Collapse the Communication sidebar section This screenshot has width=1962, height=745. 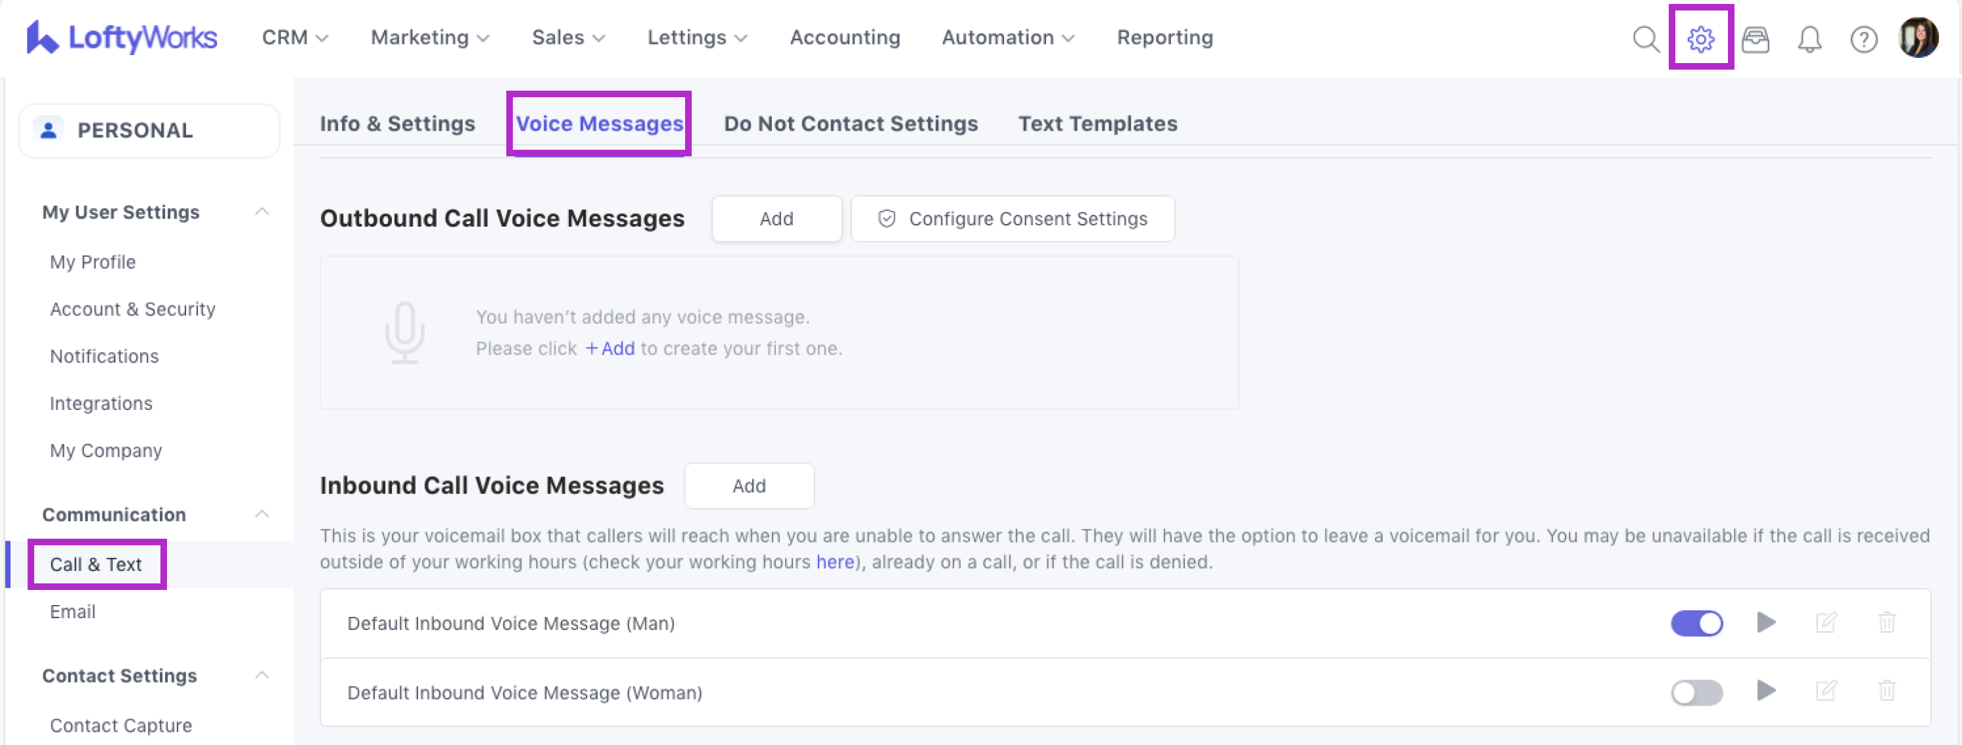tap(261, 514)
